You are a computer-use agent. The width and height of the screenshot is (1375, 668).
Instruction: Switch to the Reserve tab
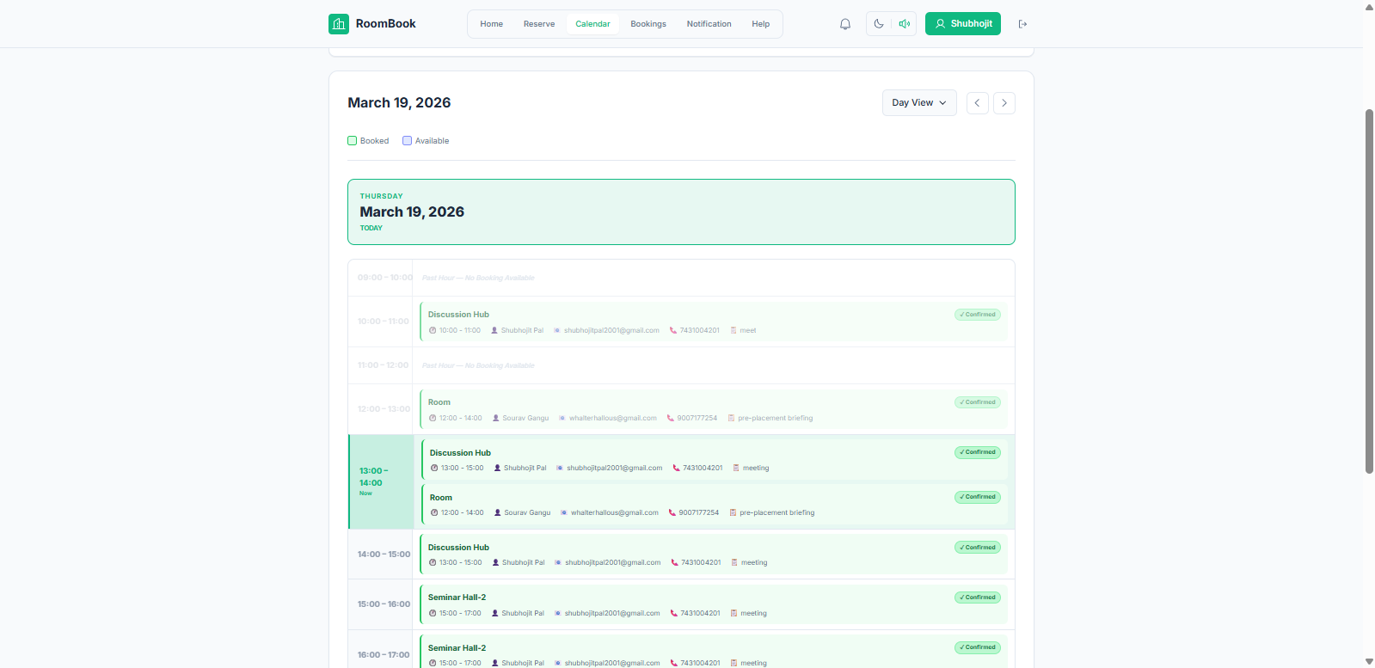tap(539, 24)
